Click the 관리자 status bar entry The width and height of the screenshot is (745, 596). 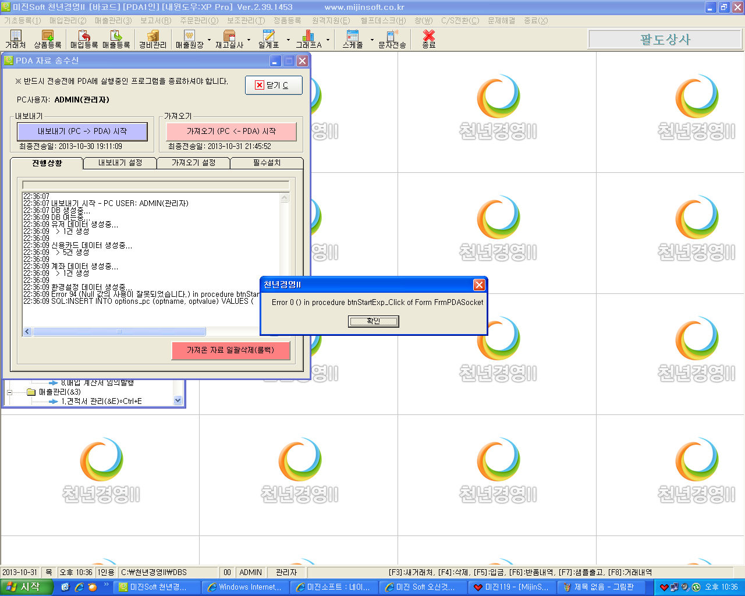[286, 572]
